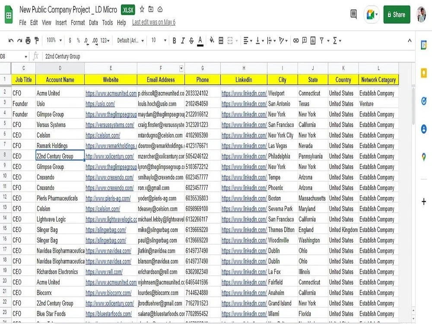Check the cloud document status icon
Screen dimensions: 432x324
point(160,10)
